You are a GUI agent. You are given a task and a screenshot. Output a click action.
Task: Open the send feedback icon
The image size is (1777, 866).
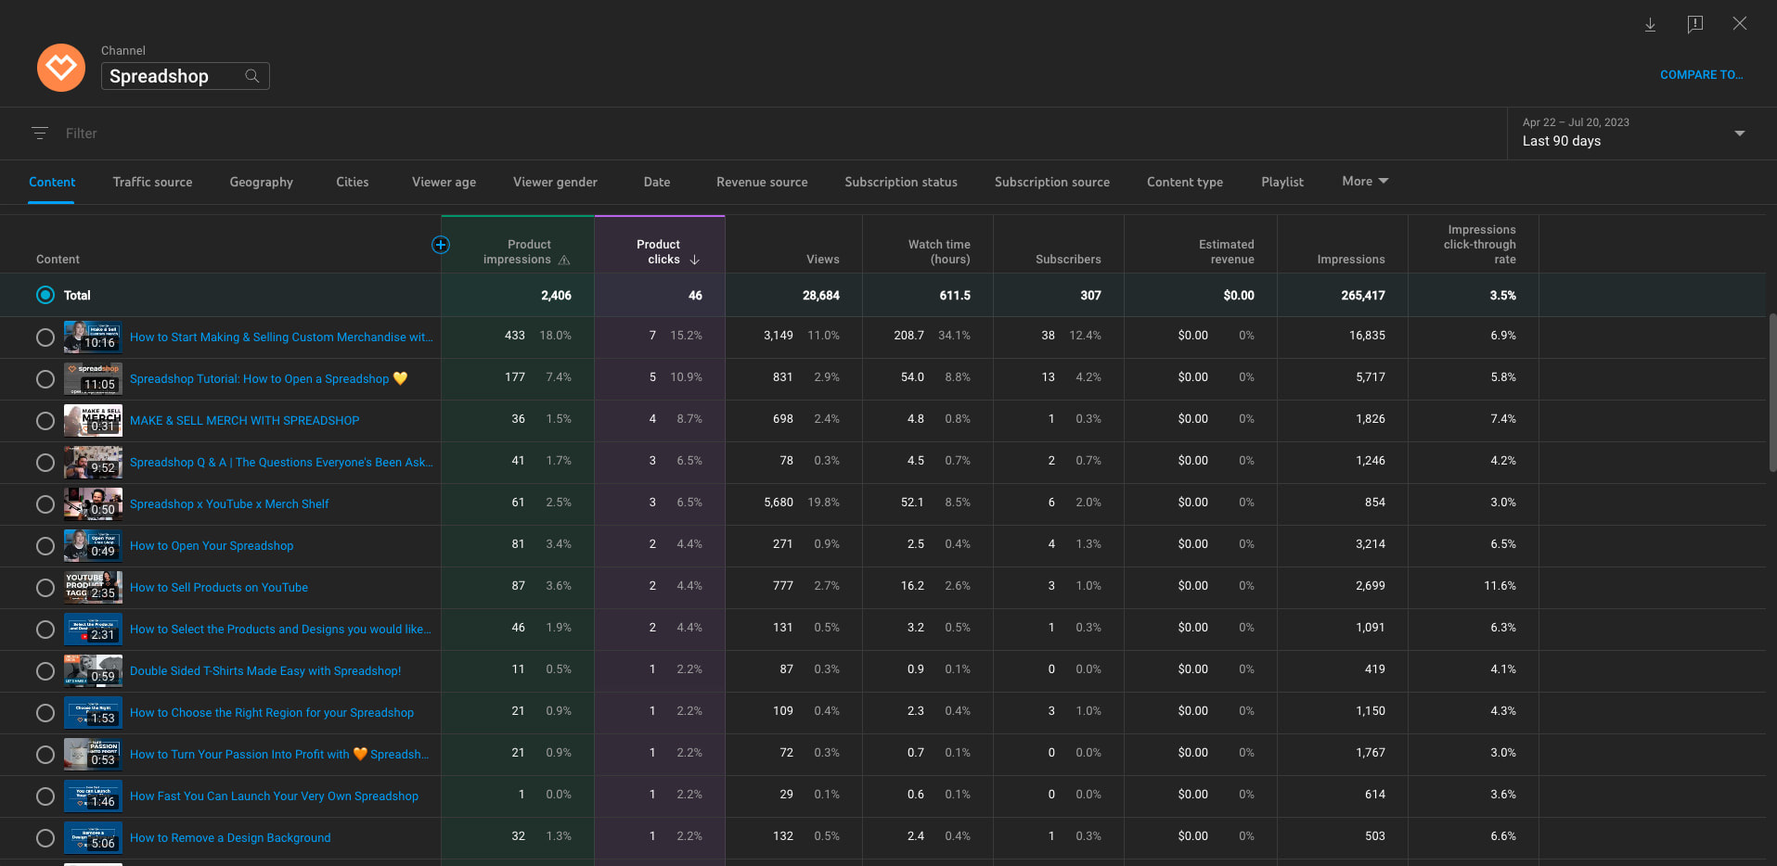click(x=1694, y=24)
